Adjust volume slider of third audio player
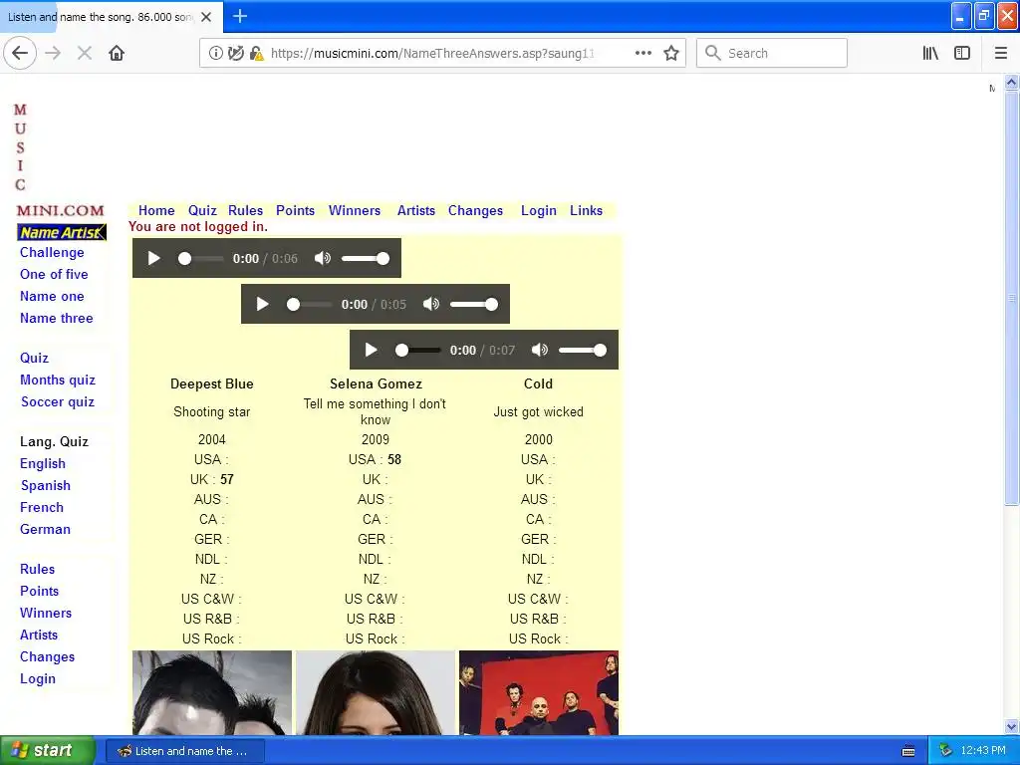Viewport: 1020px width, 765px height. click(x=583, y=350)
